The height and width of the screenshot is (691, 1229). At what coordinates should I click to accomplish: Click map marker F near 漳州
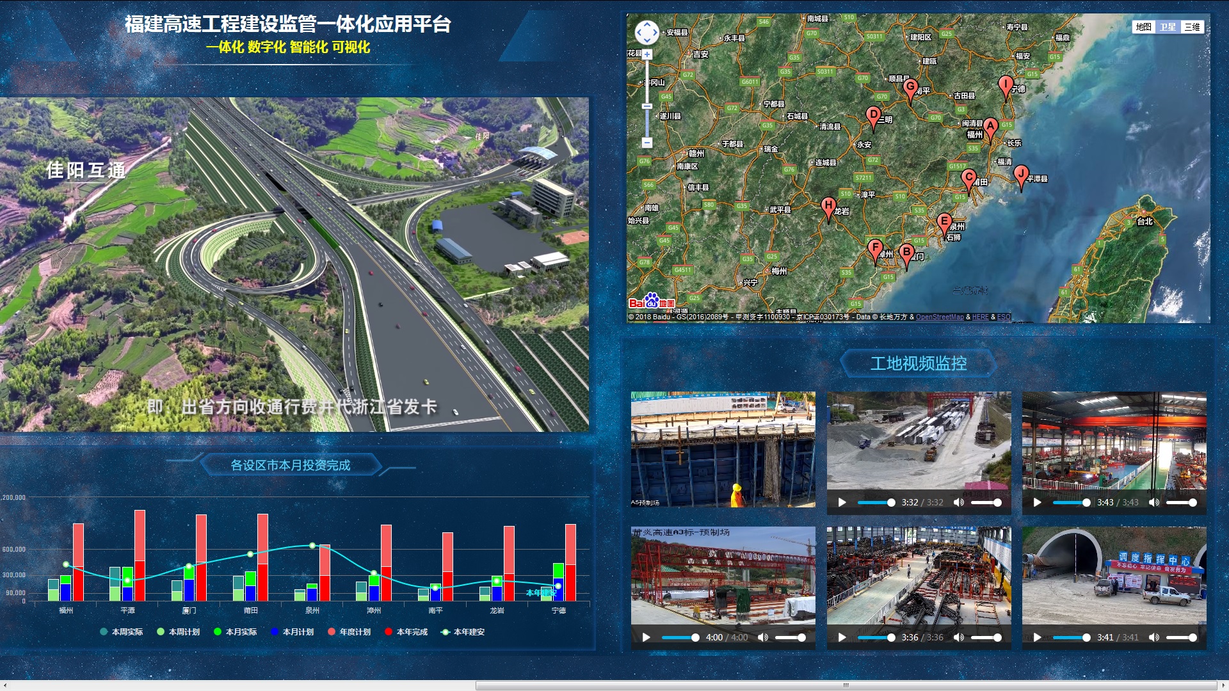point(875,248)
